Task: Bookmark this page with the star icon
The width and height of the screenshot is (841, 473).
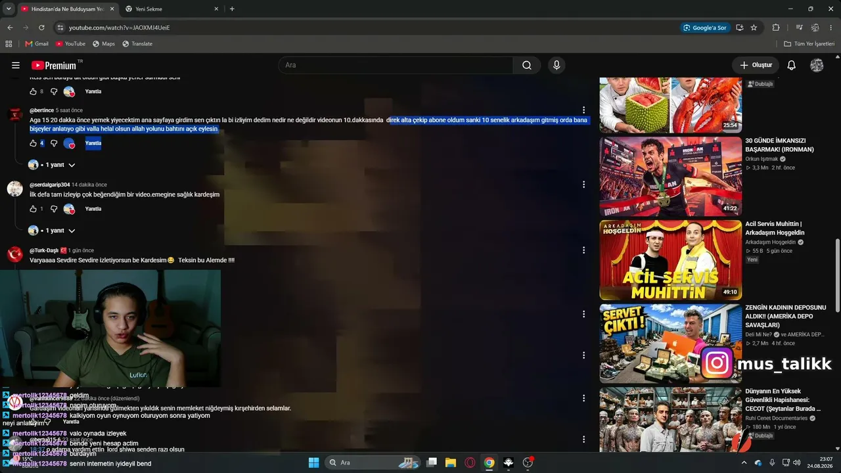Action: 754,28
